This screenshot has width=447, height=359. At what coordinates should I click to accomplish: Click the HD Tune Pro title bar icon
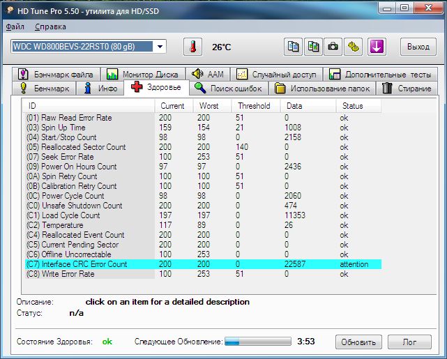coord(10,11)
